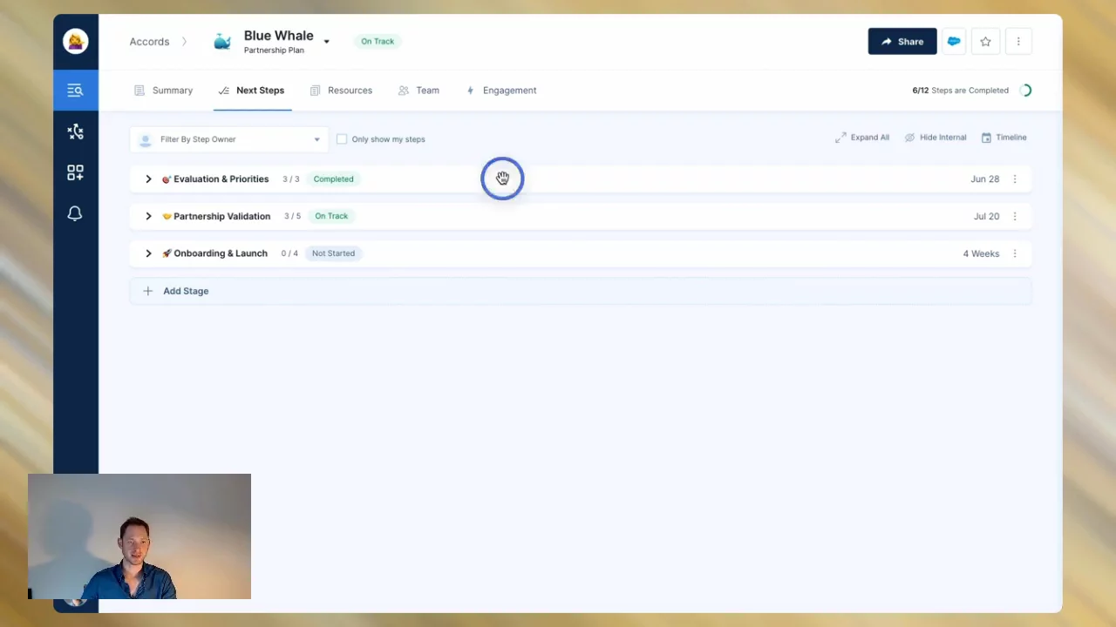1116x627 pixels.
Task: Toggle Hide Internal visibility
Action: pos(935,138)
